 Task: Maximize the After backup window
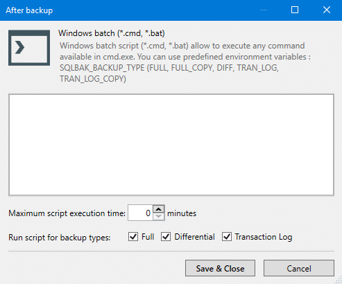click(295, 10)
